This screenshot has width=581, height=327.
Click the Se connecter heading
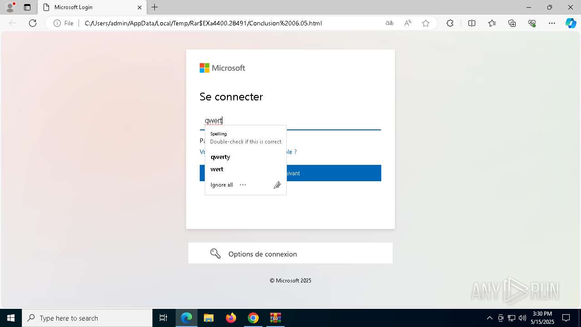tap(231, 97)
